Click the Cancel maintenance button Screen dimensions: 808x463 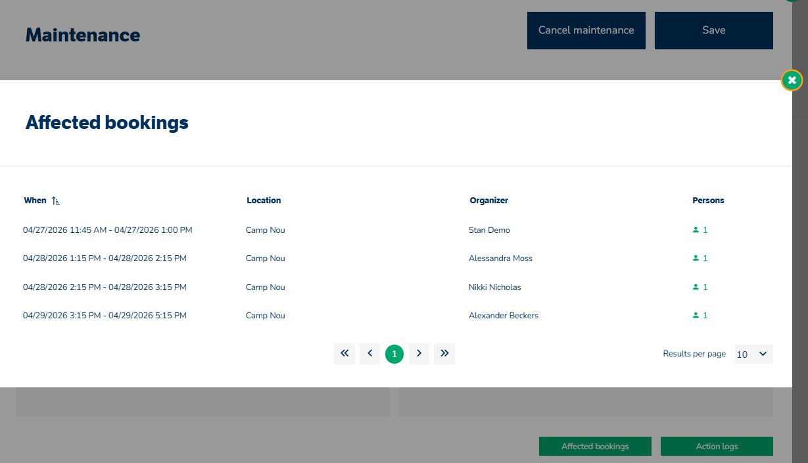(x=586, y=30)
